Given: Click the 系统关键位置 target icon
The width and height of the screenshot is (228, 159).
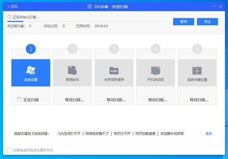Looking at the screenshot, I should click(x=197, y=71).
